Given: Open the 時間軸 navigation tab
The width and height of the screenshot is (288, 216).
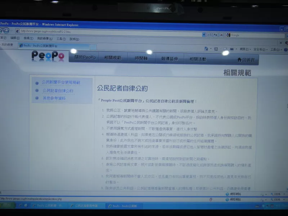Looking at the screenshot, I should coord(141,58).
